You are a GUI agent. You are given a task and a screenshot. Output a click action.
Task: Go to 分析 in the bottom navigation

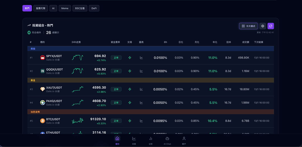[x=151, y=140]
